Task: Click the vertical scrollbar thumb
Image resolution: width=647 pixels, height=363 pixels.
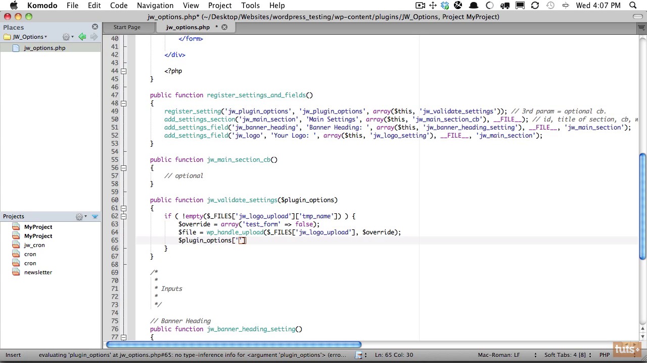Action: 642,207
